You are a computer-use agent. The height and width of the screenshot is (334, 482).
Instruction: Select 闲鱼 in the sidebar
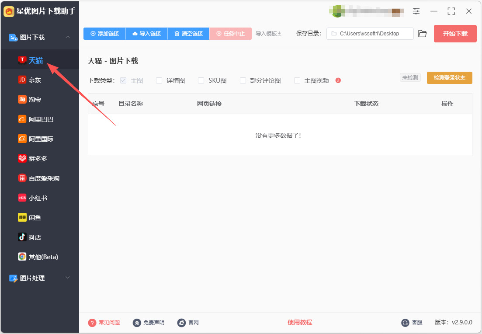click(x=40, y=218)
